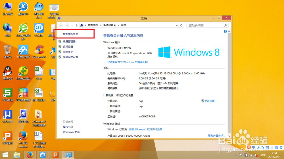Click 'Get more features with new Windows' link
This screenshot has width=284, height=159.
(x=128, y=62)
